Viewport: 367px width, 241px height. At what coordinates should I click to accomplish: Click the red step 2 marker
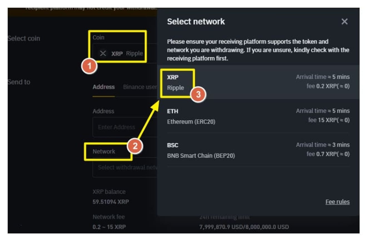[135, 146]
